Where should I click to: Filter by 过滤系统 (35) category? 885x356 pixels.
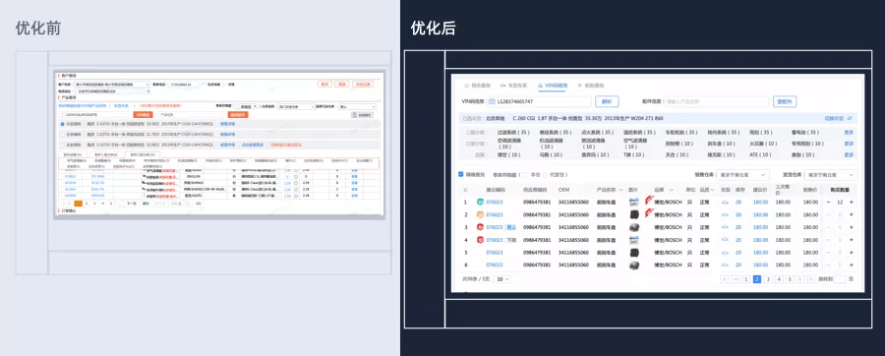click(513, 132)
